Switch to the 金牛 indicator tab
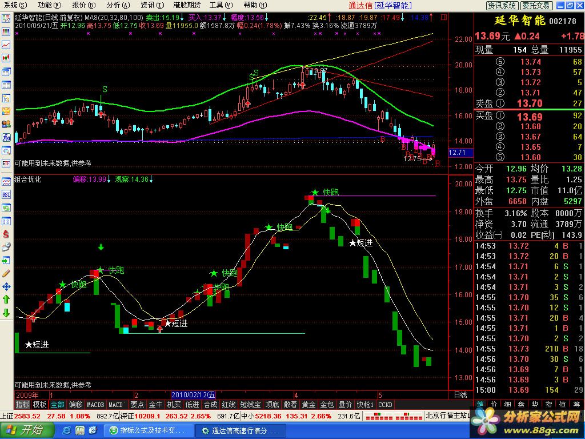The width and height of the screenshot is (585, 439). [155, 405]
